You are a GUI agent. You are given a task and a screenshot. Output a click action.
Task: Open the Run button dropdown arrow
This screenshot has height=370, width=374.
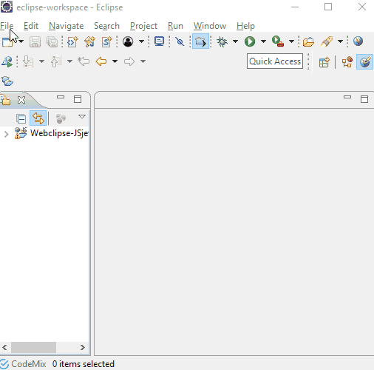tap(263, 41)
